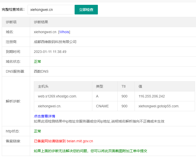This screenshot has height=160, width=196.
Task: Select the registrar text 成都西维数码科技有限公司
Action: click(55, 42)
